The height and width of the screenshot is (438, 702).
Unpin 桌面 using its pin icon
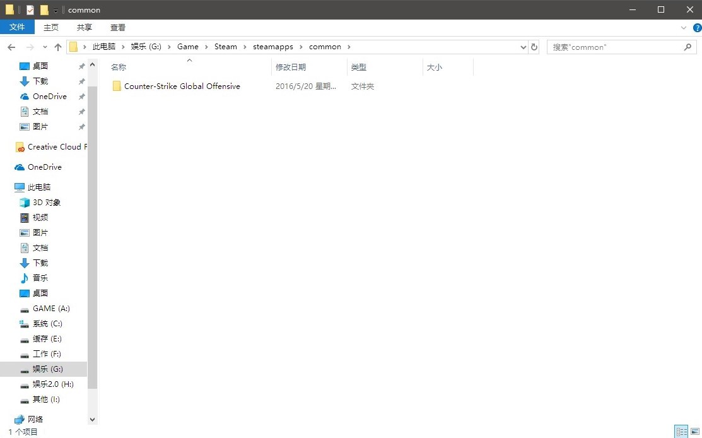point(81,66)
